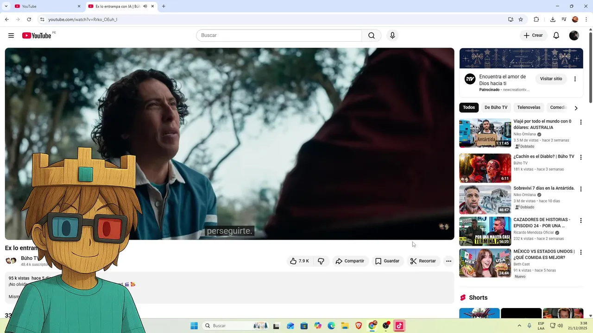Image resolution: width=593 pixels, height=333 pixels.
Task: Open YouTube notifications bell
Action: (x=556, y=36)
